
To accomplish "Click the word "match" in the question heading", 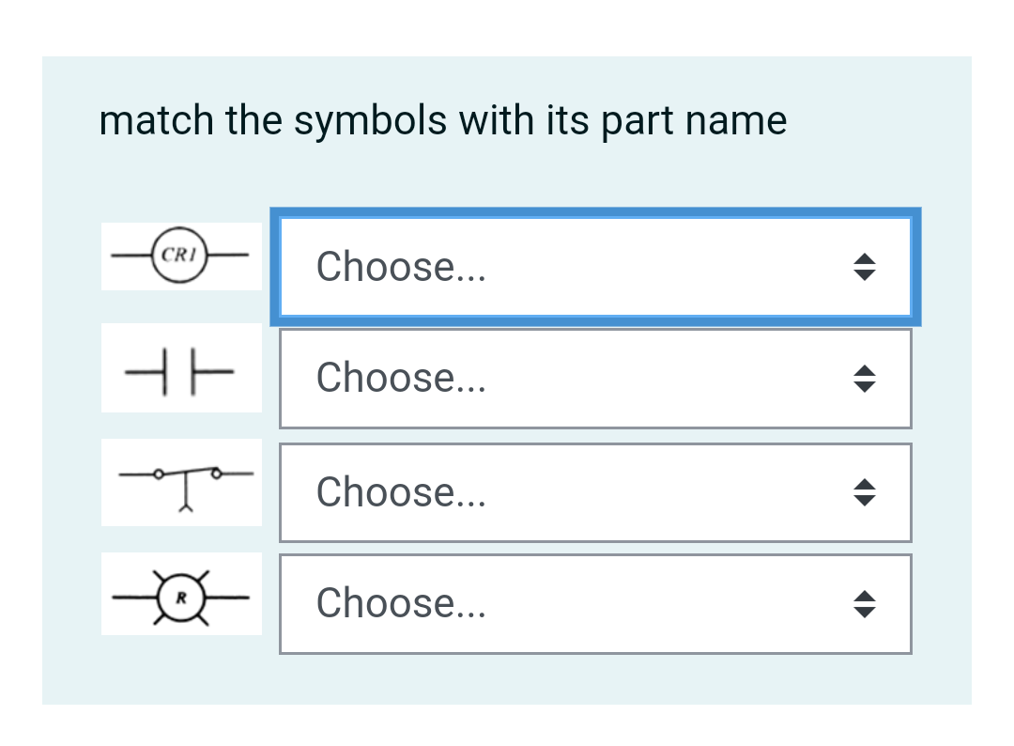I will pos(157,120).
